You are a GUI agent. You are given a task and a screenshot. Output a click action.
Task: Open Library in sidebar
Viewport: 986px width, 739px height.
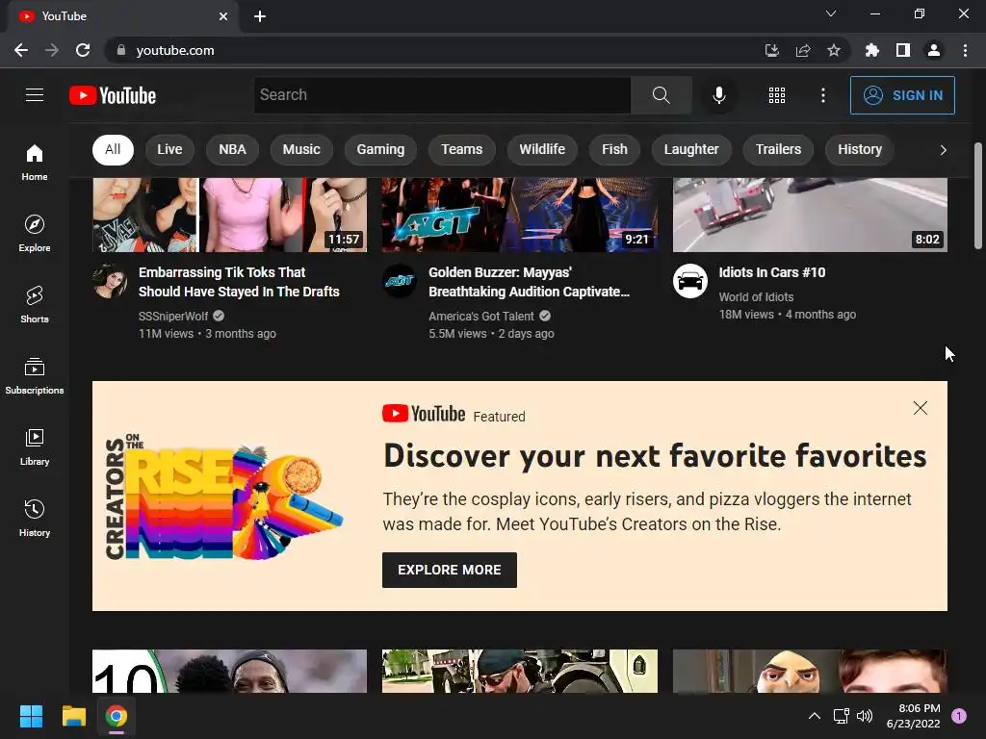coord(35,447)
